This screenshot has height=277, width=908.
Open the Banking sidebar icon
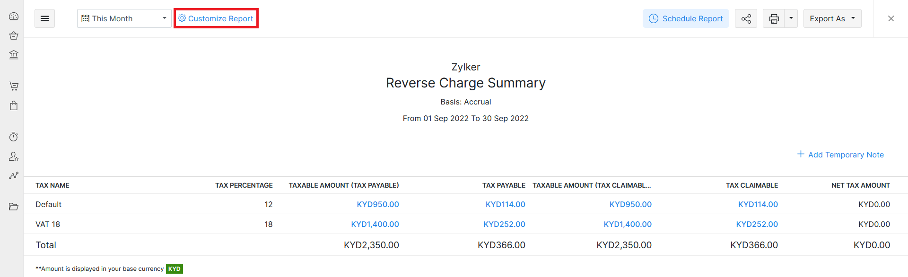[x=14, y=55]
